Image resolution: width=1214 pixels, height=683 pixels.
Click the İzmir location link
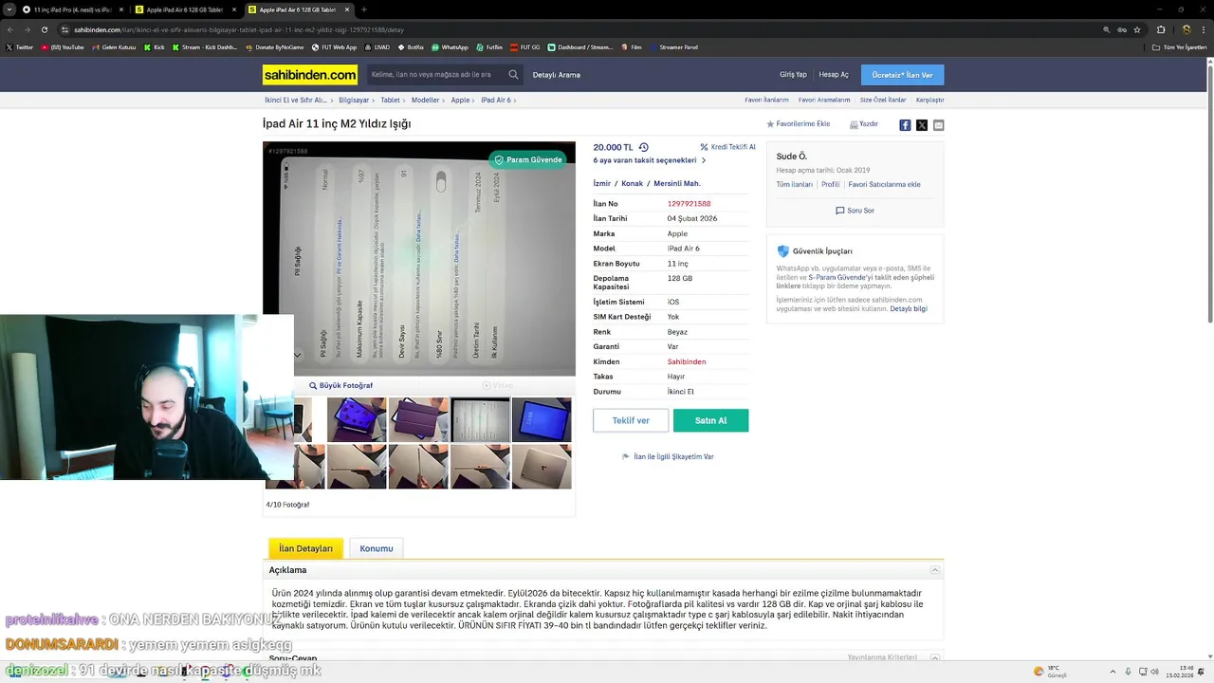pos(602,183)
